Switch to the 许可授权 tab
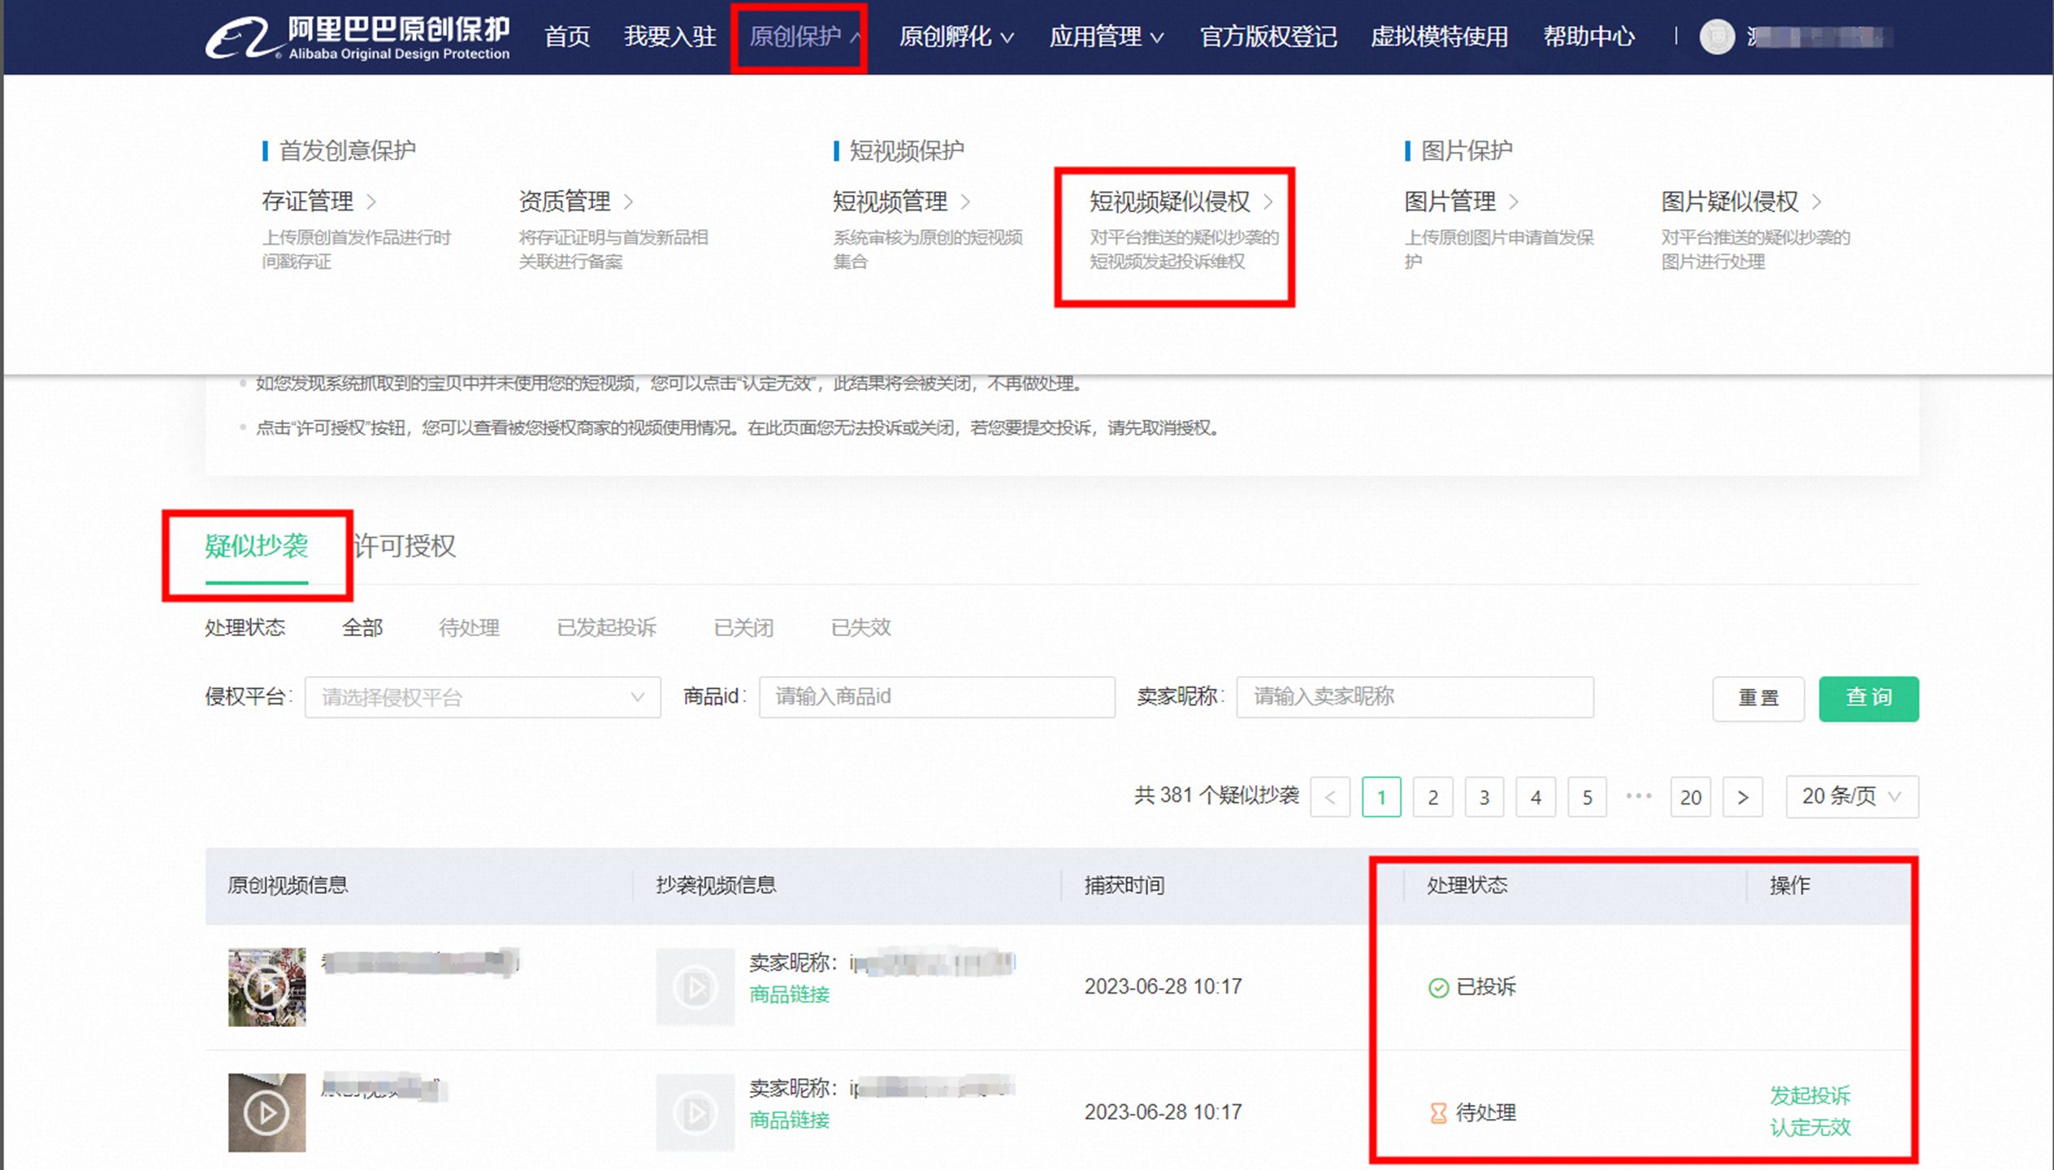The width and height of the screenshot is (2054, 1170). pos(405,546)
